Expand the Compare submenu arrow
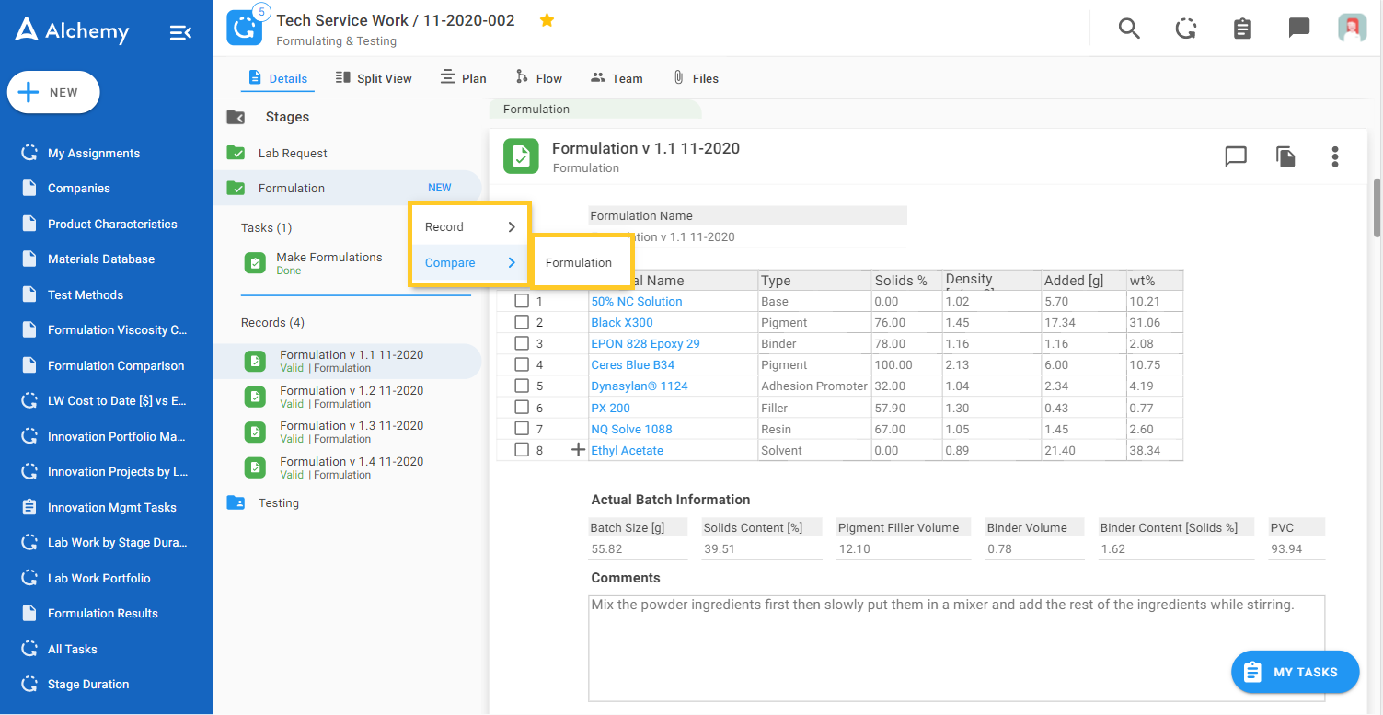The width and height of the screenshot is (1383, 715). coord(512,262)
